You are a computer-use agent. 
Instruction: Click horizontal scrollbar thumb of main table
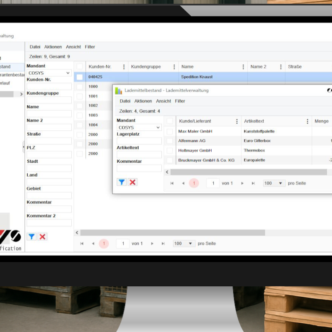coord(173,233)
